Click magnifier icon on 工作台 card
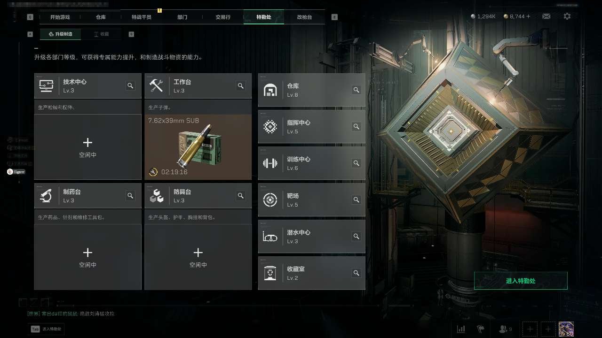The height and width of the screenshot is (338, 602). click(240, 86)
